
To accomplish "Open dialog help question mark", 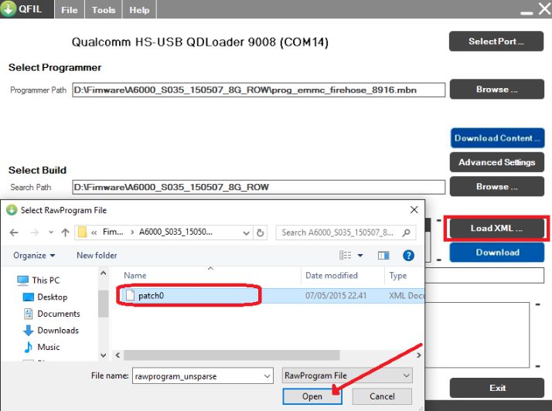I will pos(408,256).
